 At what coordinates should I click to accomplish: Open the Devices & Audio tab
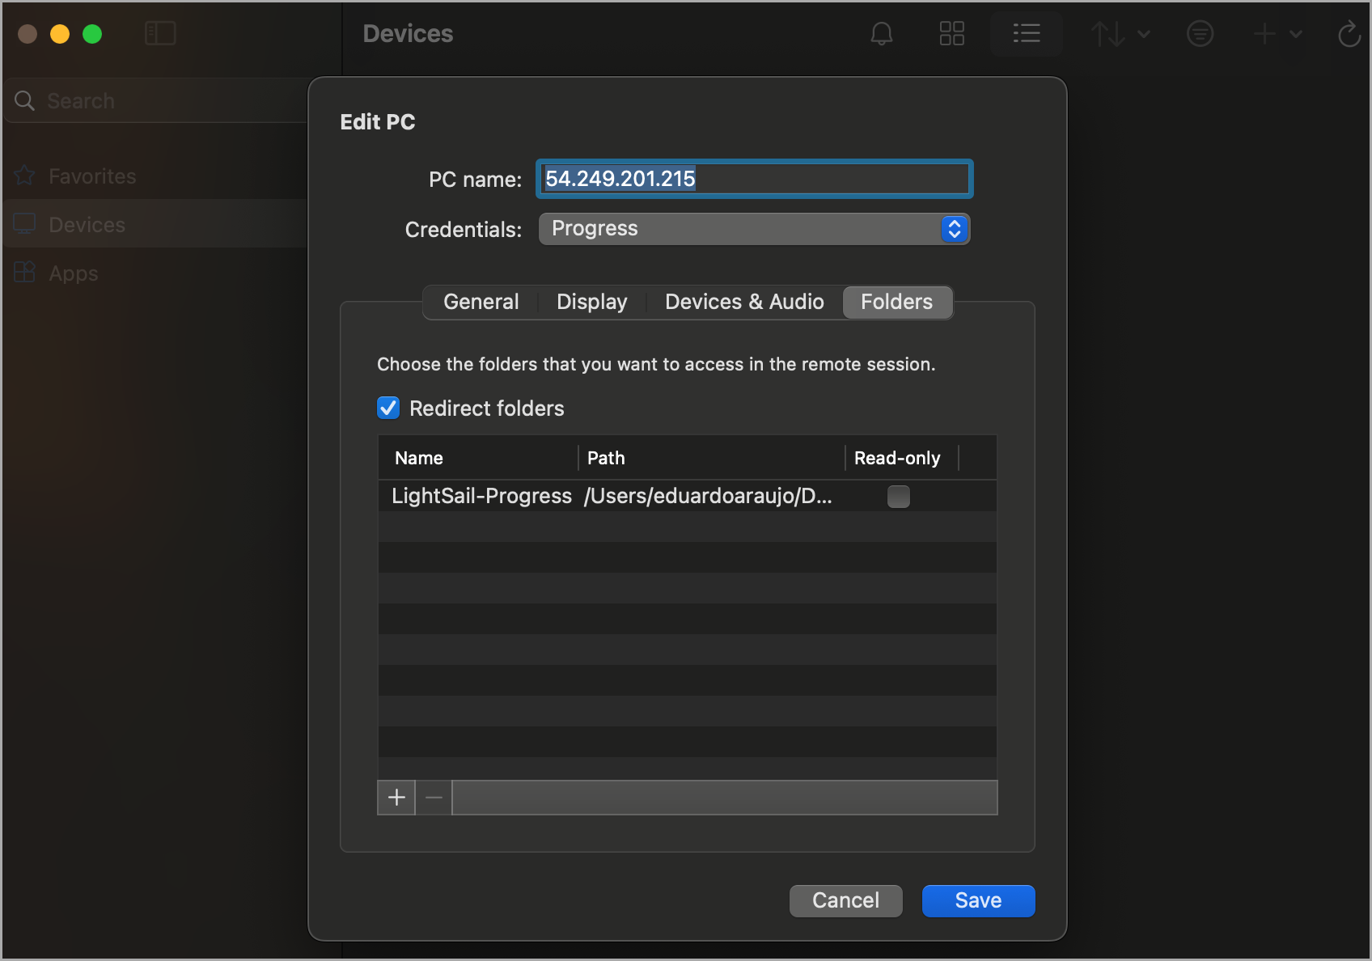point(744,302)
